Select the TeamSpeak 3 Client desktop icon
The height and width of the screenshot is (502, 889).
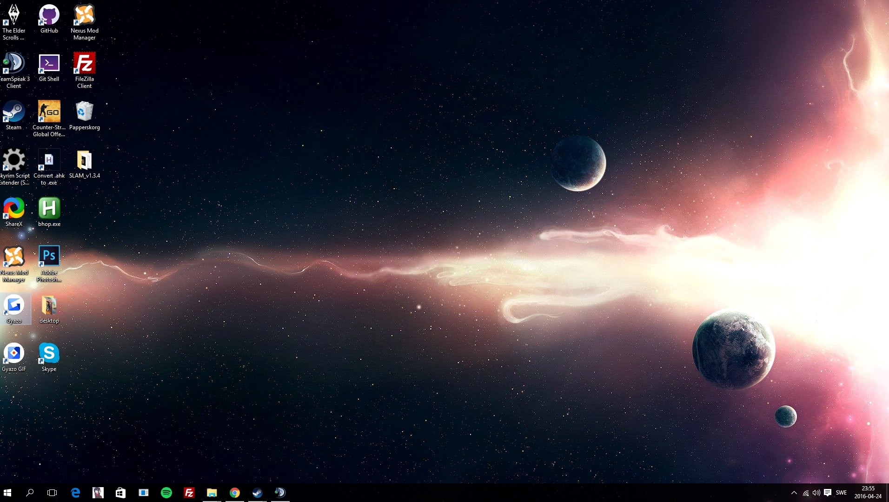coord(14,70)
